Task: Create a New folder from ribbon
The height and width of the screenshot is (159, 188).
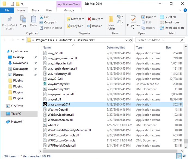Action: tap(111, 22)
